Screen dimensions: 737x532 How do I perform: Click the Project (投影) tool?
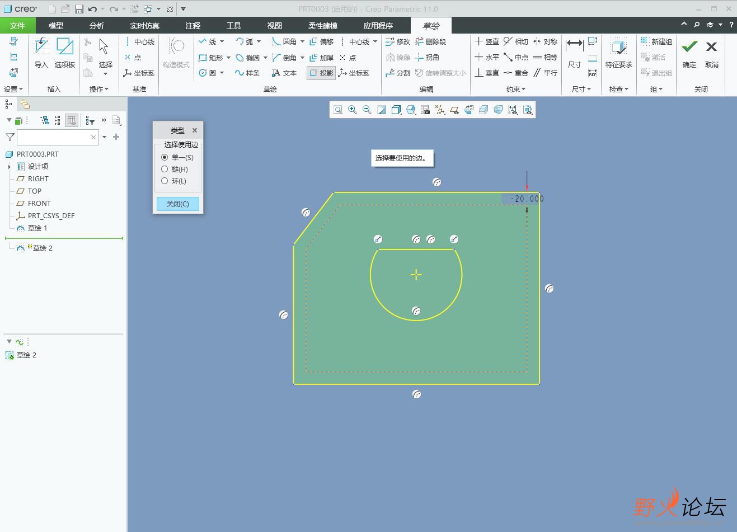(321, 73)
